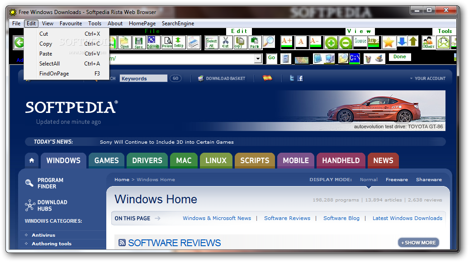Click the Open file toolbar icon
Image resolution: width=469 pixels, height=262 pixels.
coord(124,42)
